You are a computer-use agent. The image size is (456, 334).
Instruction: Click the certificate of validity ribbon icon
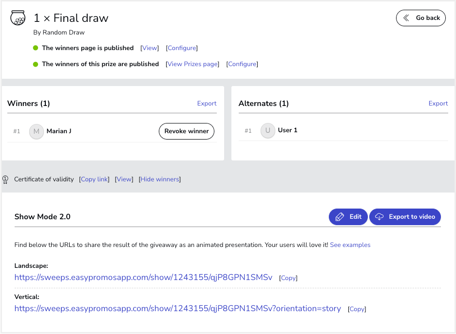click(5, 179)
